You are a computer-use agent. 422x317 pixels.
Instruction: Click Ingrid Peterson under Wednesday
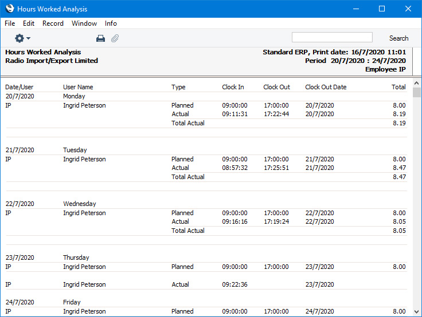[x=84, y=213]
